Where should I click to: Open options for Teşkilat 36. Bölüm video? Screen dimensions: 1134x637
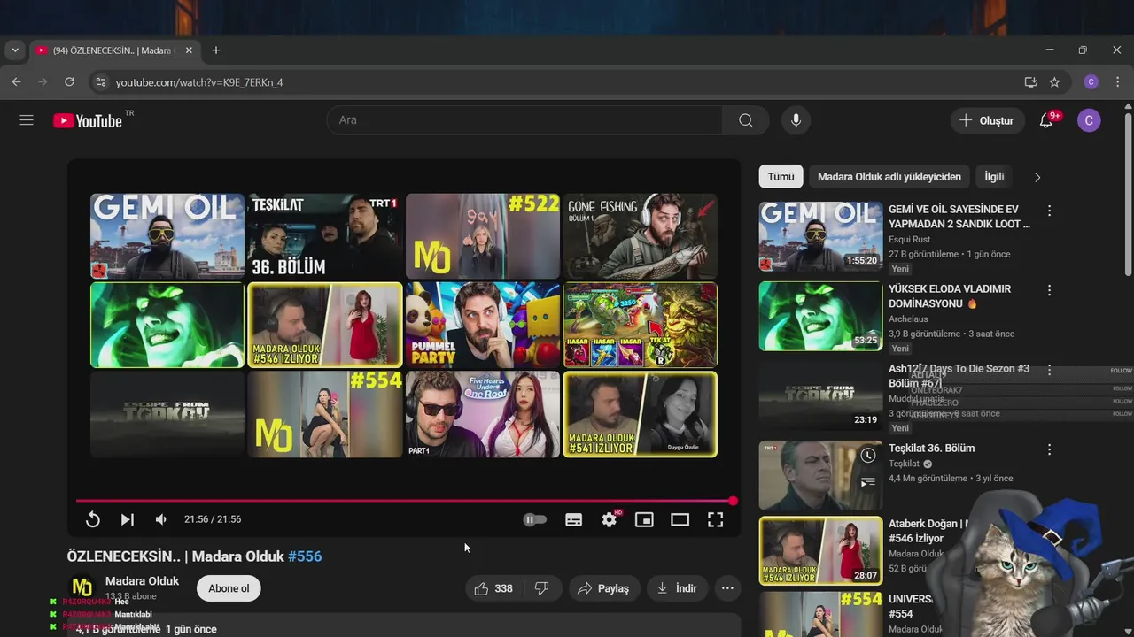point(1049,449)
